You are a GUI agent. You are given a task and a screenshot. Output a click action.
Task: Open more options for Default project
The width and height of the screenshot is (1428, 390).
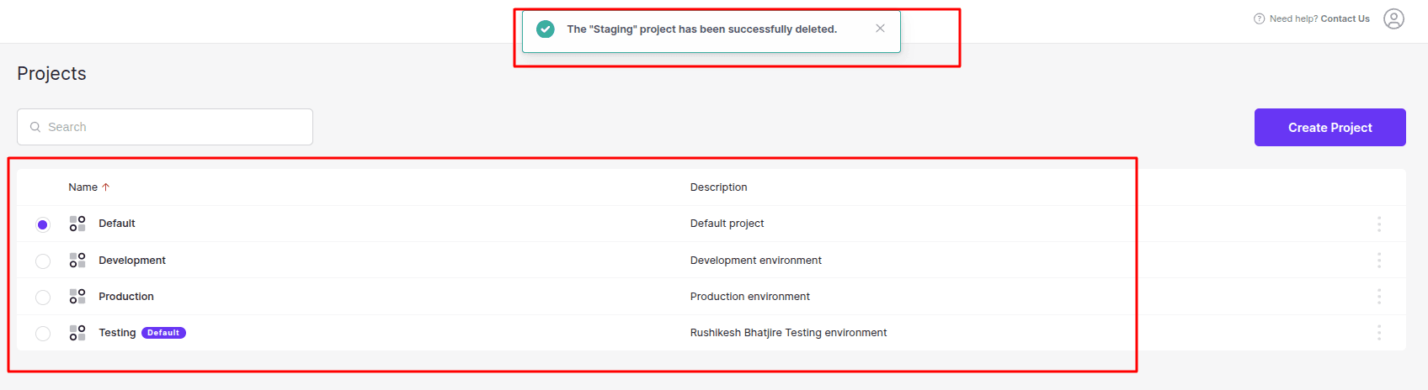pos(1379,224)
